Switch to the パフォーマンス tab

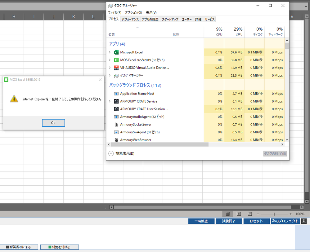tap(130, 19)
